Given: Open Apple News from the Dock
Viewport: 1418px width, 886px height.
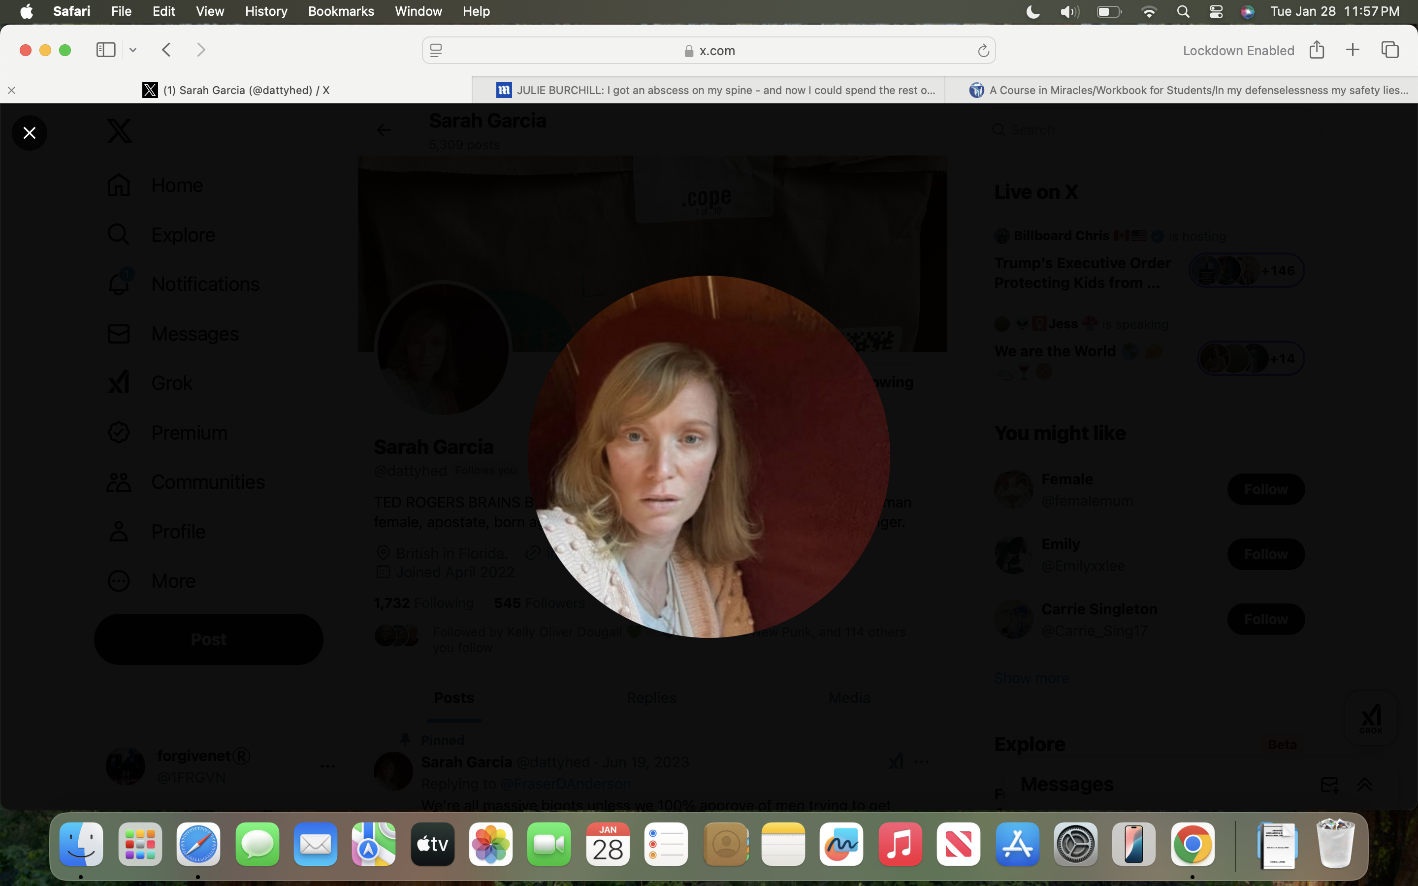Looking at the screenshot, I should 959,844.
